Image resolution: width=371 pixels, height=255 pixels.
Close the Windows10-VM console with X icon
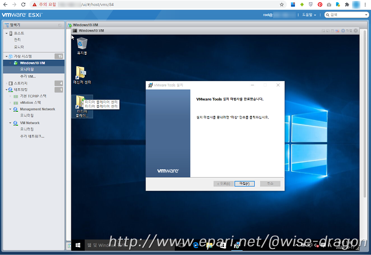(x=356, y=31)
